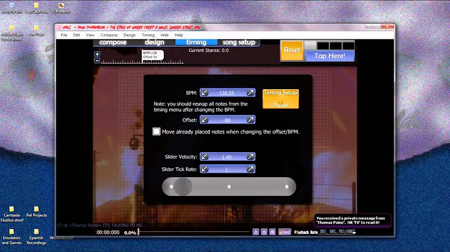Click the yellow Reset button
450x252 pixels.
(x=292, y=50)
